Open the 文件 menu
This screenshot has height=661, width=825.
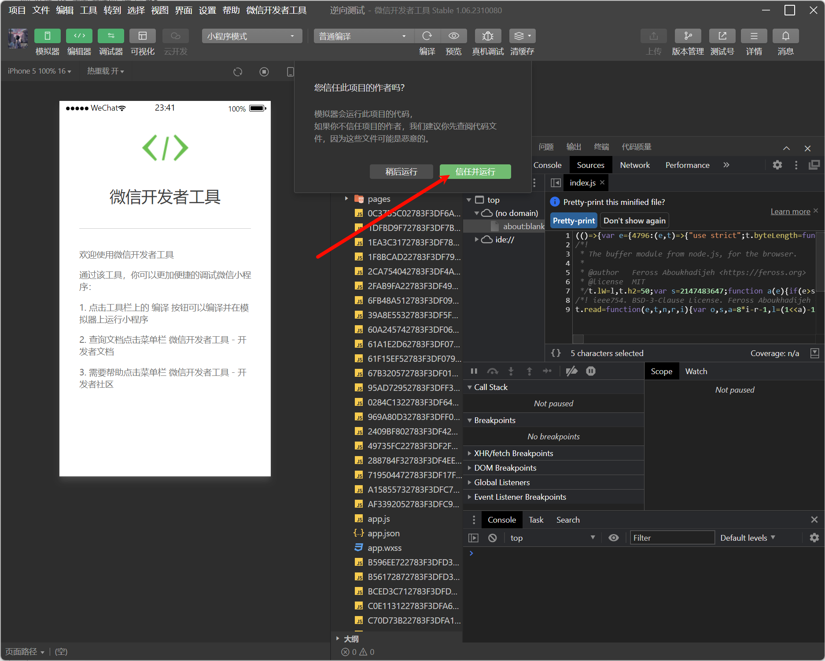41,10
